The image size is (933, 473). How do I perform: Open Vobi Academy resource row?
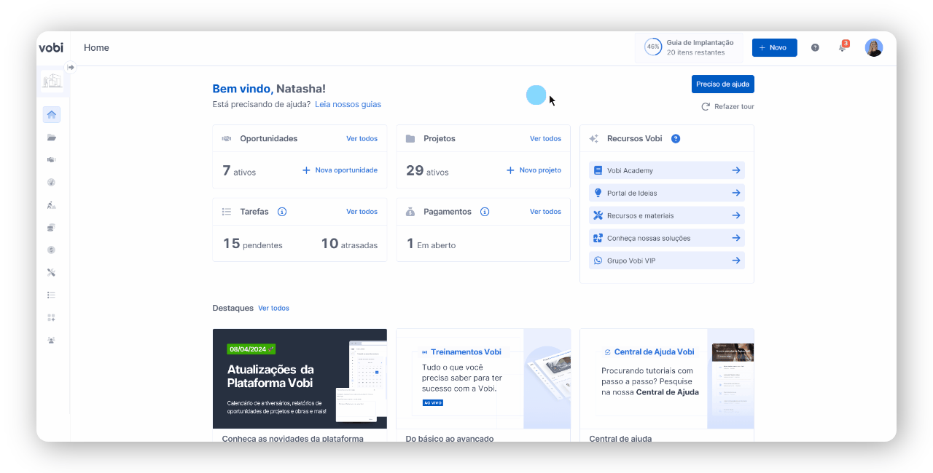667,170
